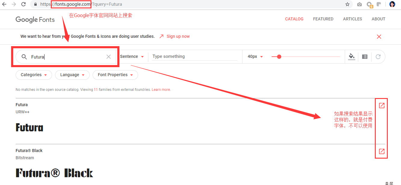Clear the Futura search with the X icon

tap(109, 57)
